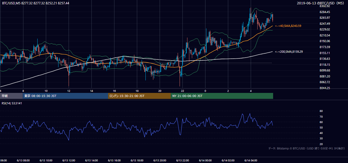
Task: Click RSI scale value 50
Action: 321,127
